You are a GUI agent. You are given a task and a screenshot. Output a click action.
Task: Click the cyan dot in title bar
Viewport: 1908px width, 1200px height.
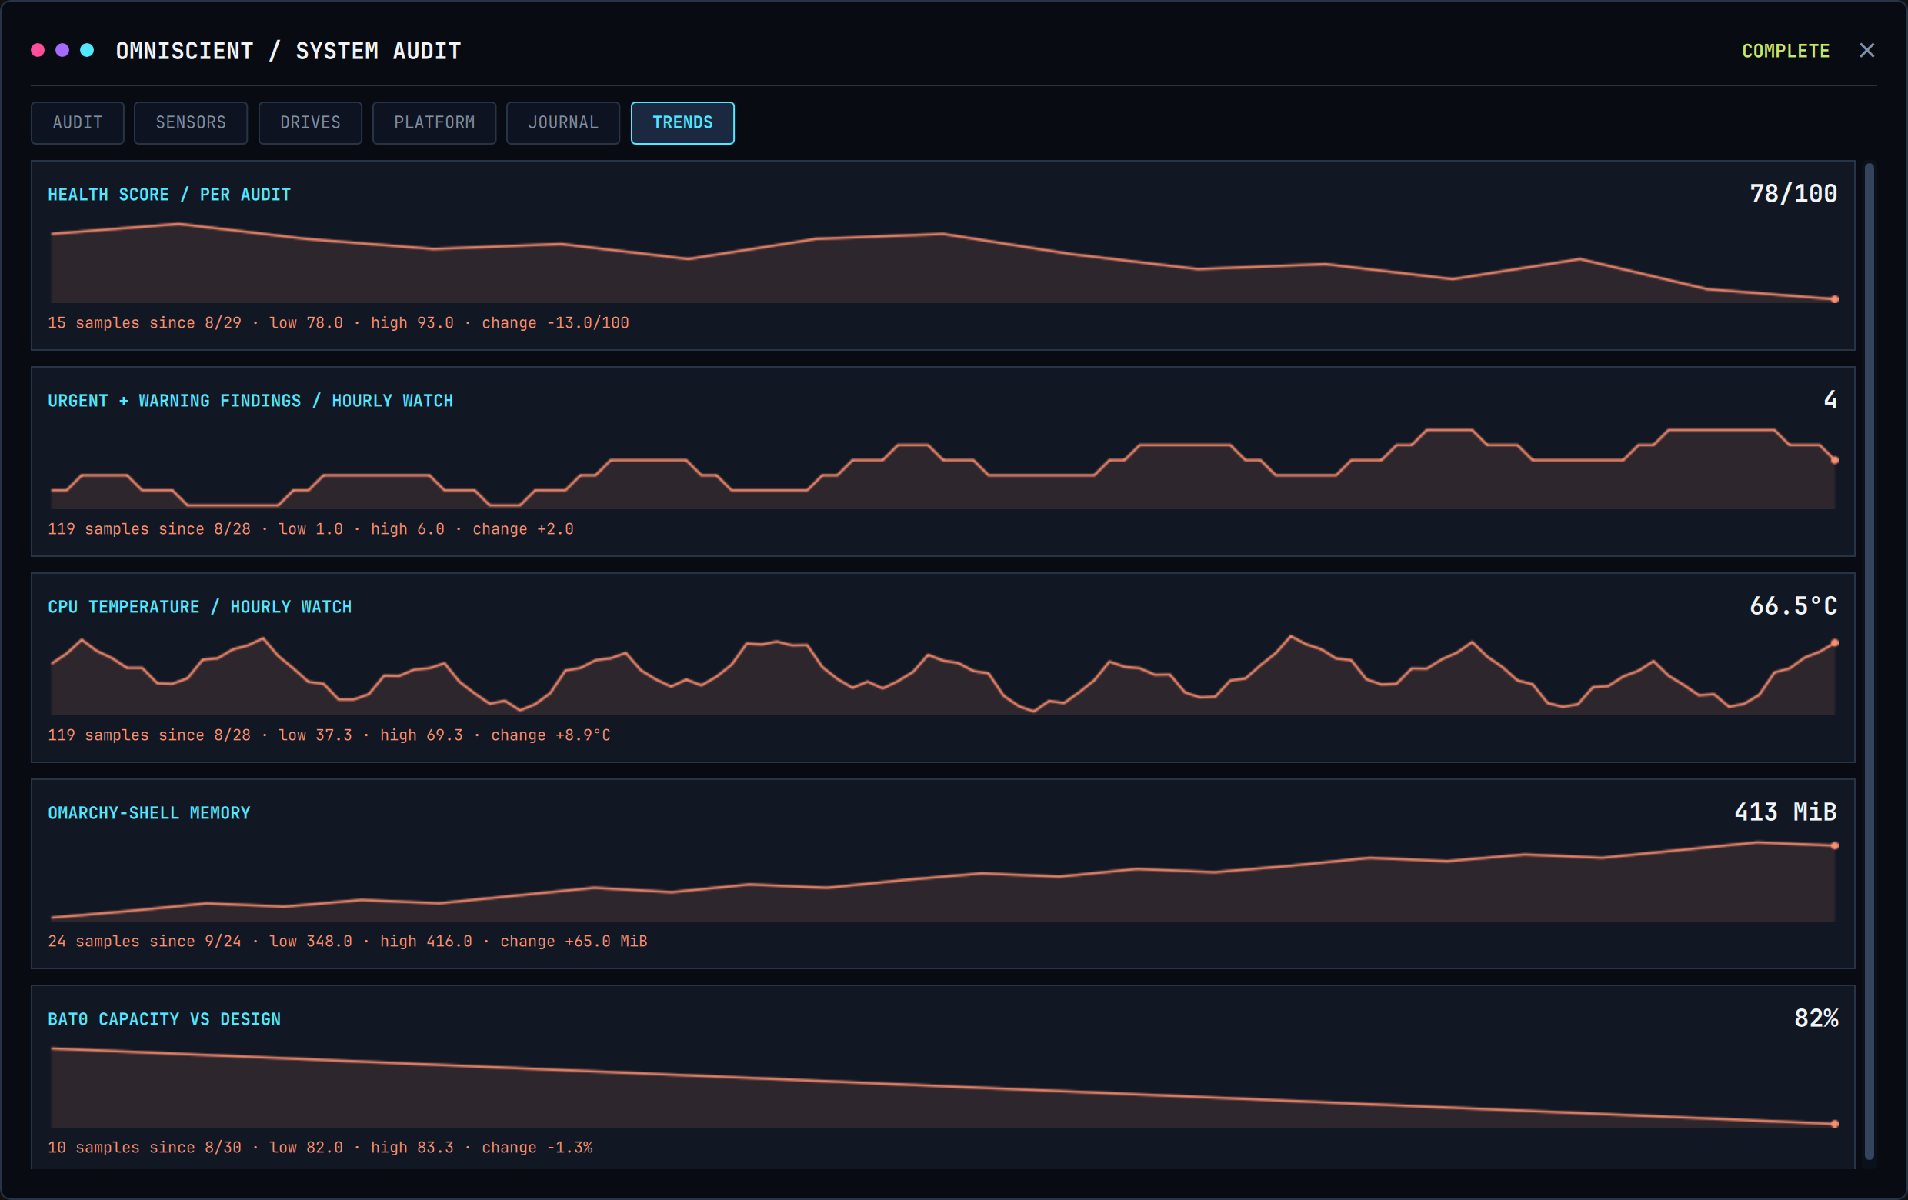click(x=87, y=51)
